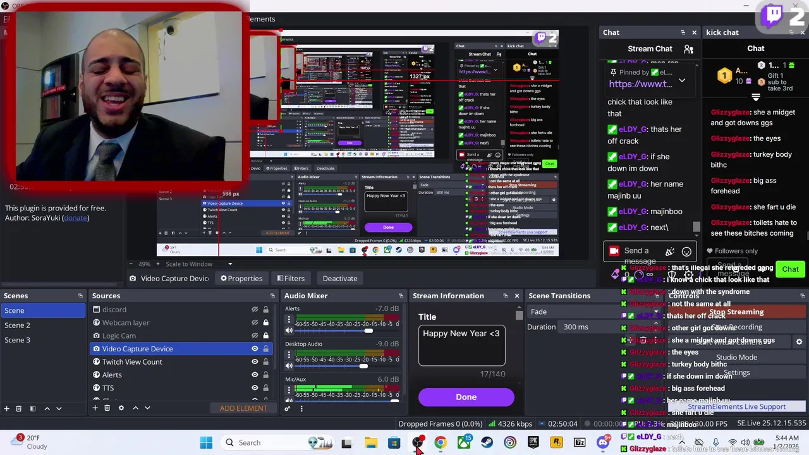The height and width of the screenshot is (455, 809).
Task: Hide the Twitch View Count source
Action: 255,362
